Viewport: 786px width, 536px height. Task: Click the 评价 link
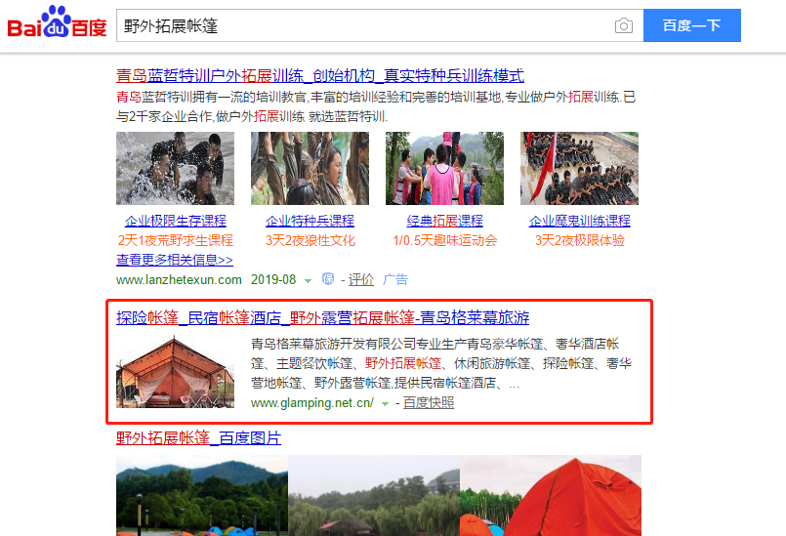click(361, 279)
